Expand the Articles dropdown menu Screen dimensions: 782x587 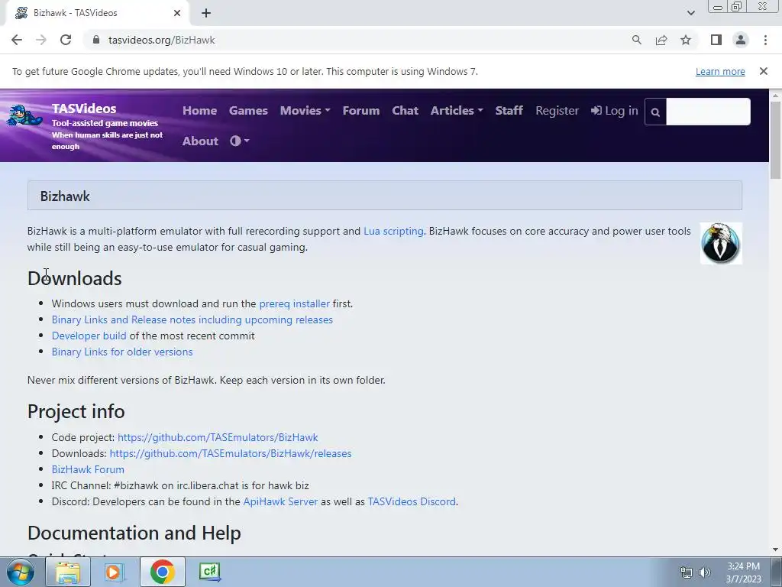[x=457, y=110]
